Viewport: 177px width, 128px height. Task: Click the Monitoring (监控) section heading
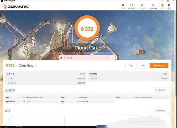(7, 111)
